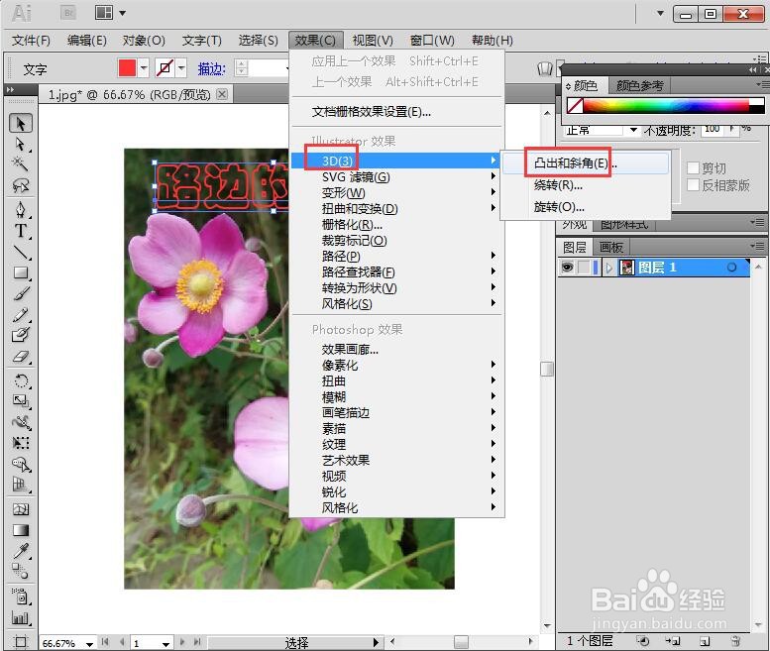Viewport: 770px width, 651px height.
Task: Select the Perspective Grid tool
Action: pos(20,485)
